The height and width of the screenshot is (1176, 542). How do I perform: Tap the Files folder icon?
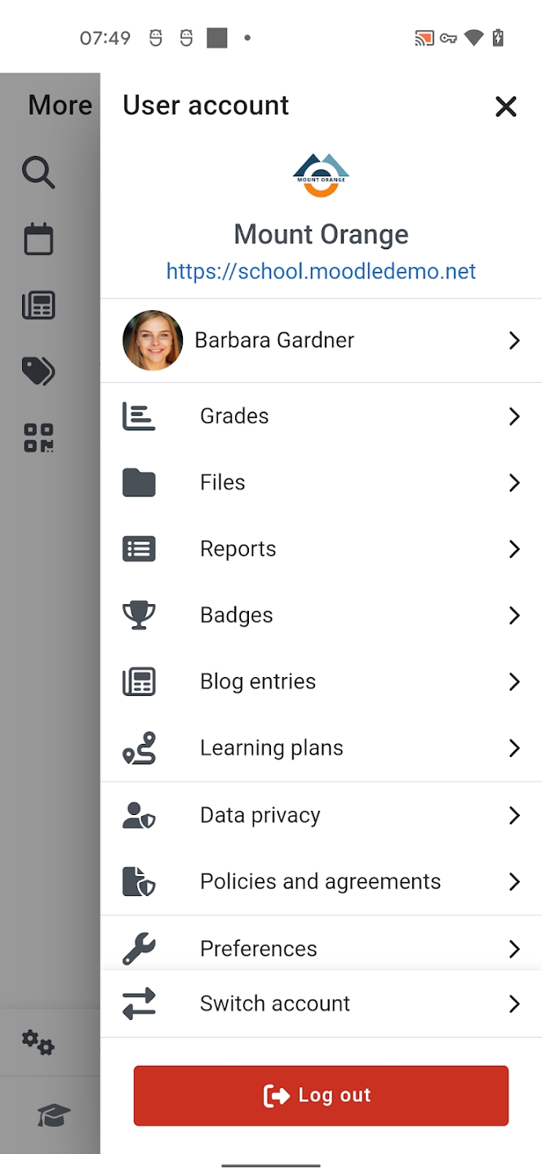pyautogui.click(x=139, y=483)
